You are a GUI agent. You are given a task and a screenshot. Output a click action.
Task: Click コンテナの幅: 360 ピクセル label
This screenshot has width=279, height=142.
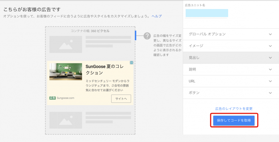(90, 31)
